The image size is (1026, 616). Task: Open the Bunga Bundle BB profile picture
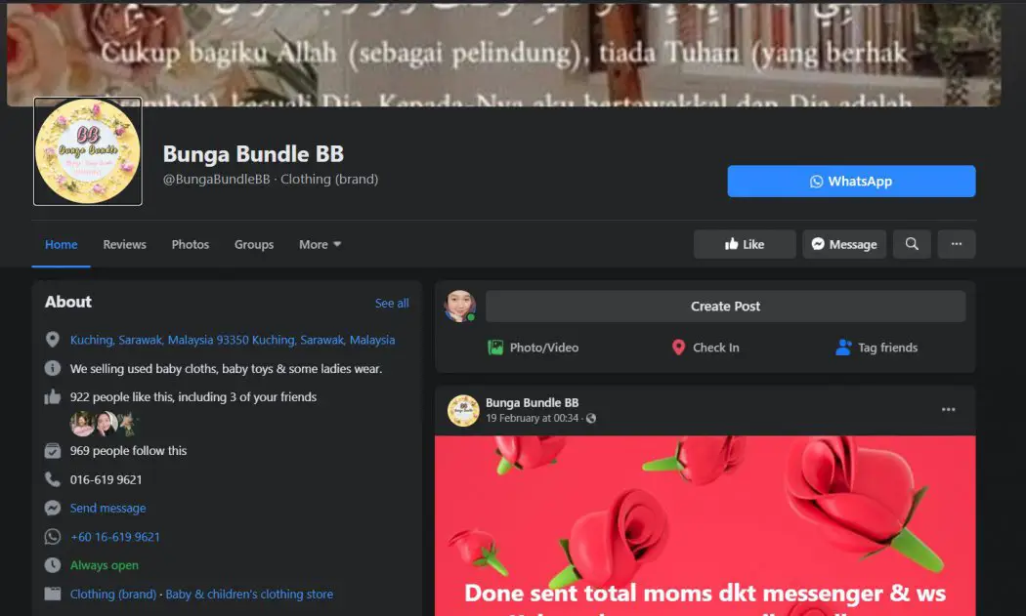coord(88,151)
